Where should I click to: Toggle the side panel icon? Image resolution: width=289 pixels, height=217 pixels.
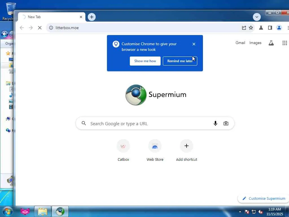coord(270,28)
